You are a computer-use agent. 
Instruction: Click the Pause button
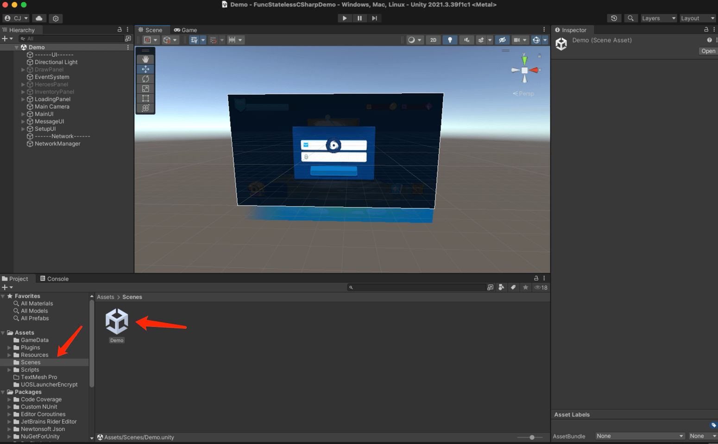tap(359, 18)
